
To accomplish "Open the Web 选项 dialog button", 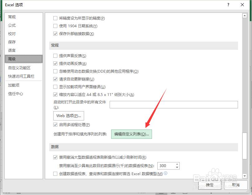I will (x=69, y=116).
